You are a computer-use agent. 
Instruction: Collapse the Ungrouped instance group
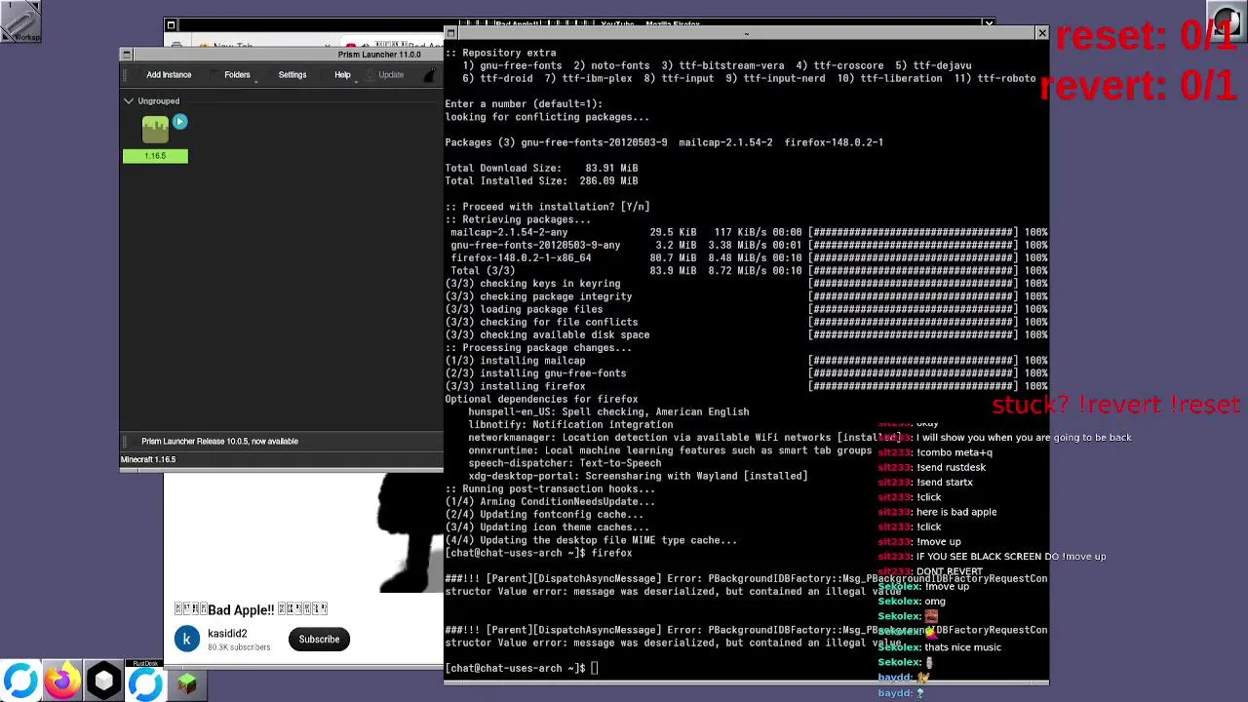tap(129, 101)
